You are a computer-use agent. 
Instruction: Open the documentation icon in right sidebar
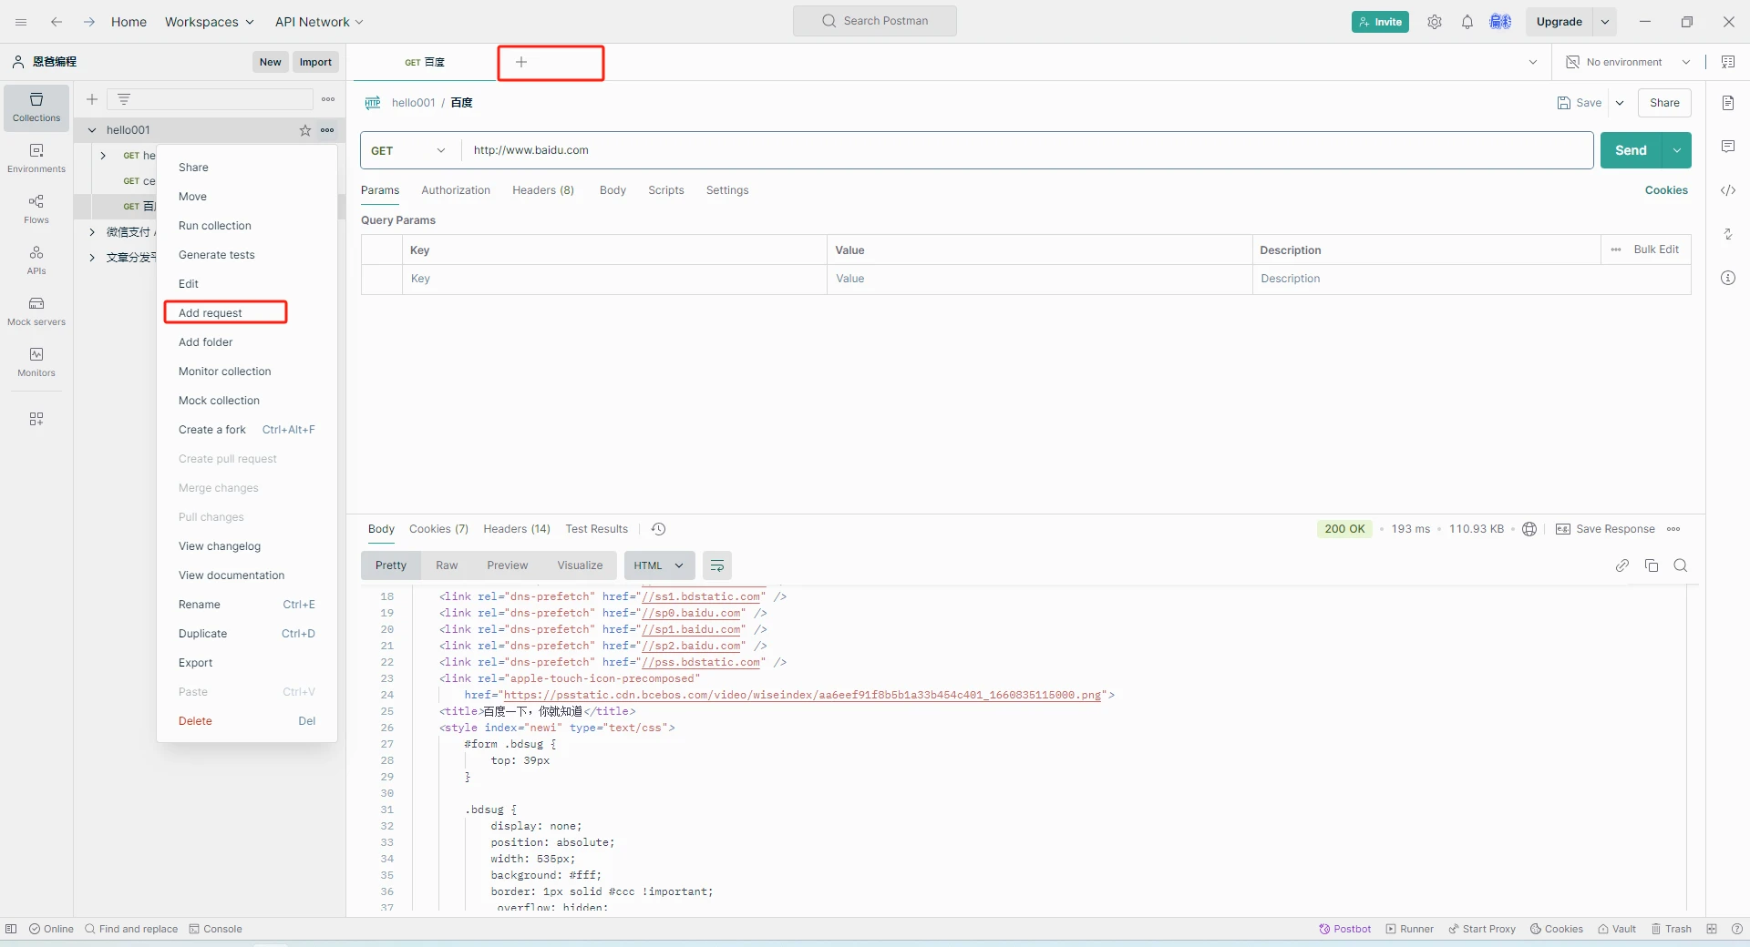[x=1728, y=103]
